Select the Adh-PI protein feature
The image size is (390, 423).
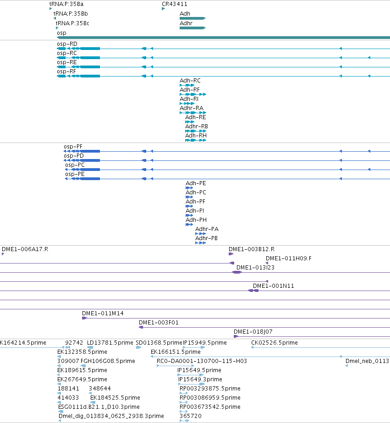click(189, 215)
